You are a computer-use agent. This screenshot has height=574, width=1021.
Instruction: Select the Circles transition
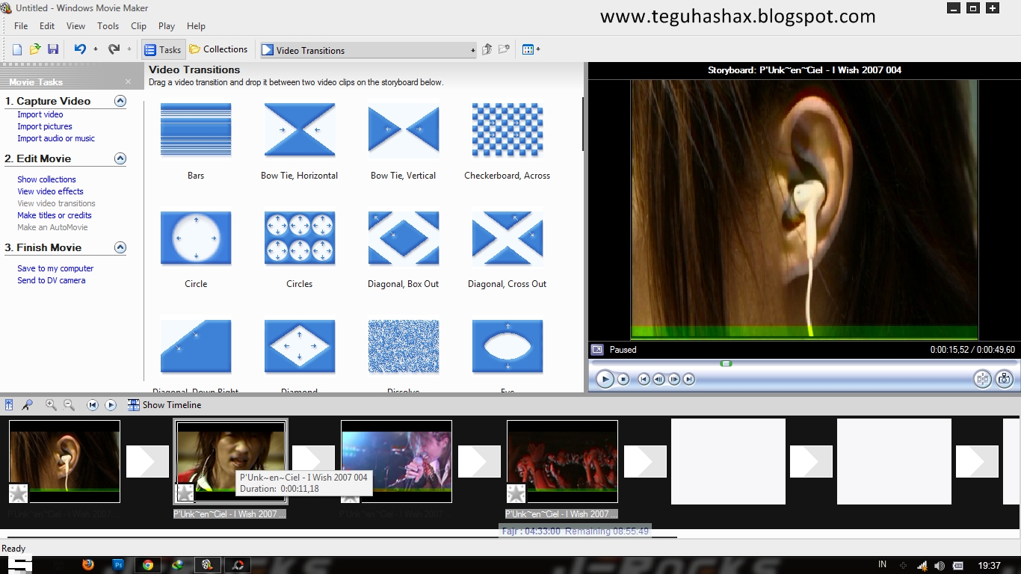[x=299, y=238]
